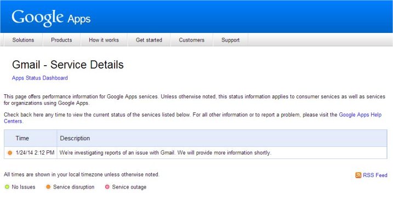The width and height of the screenshot is (393, 199).
Task: Click the Gmail - Service Details heading
Action: pos(68,65)
